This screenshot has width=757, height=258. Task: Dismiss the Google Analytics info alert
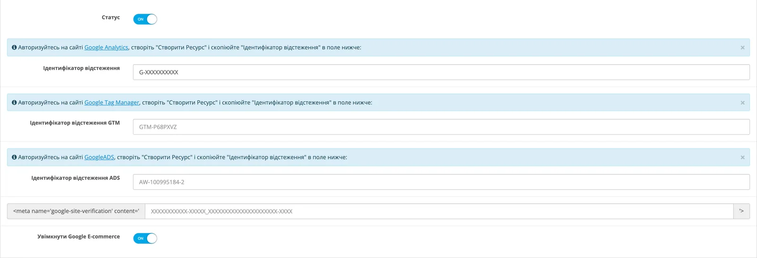(742, 48)
